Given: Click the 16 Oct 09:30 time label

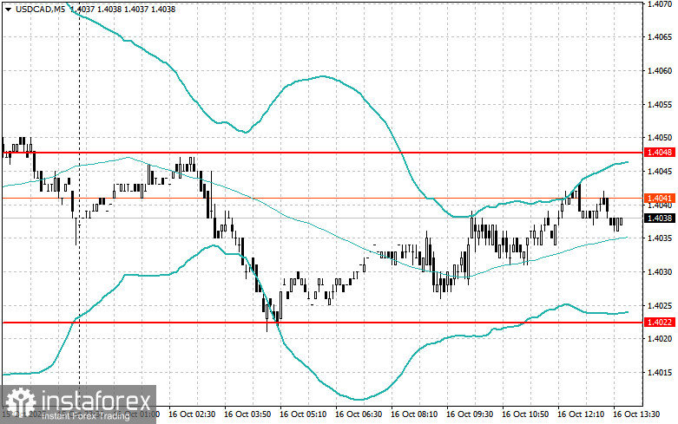Looking at the screenshot, I should click(470, 414).
